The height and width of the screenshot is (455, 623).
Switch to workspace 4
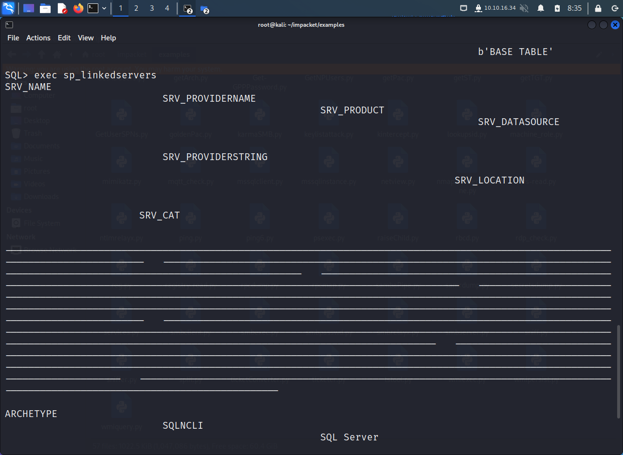click(167, 8)
